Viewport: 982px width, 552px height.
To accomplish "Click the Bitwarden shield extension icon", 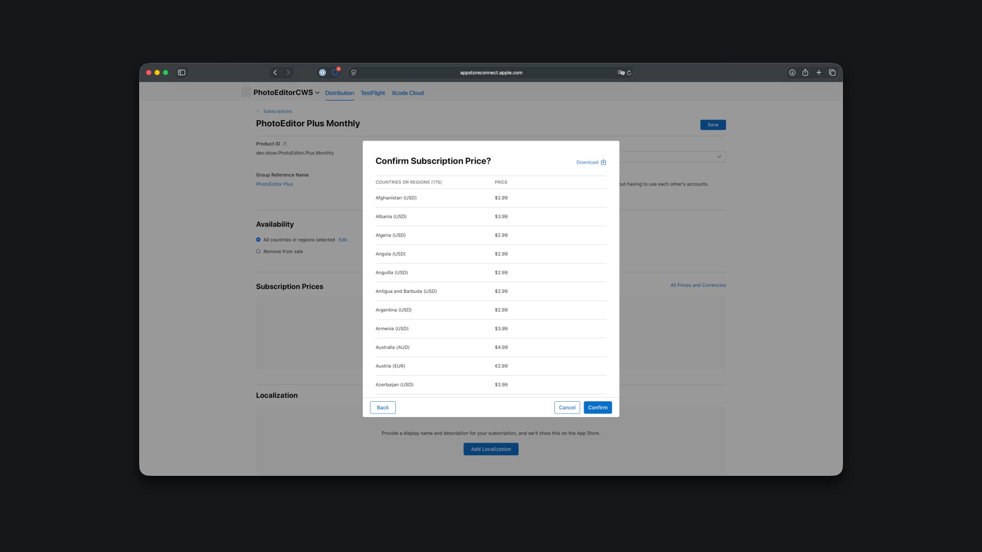I will coord(335,73).
